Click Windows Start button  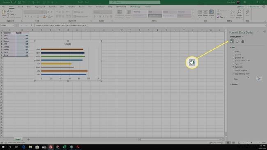tap(3, 147)
